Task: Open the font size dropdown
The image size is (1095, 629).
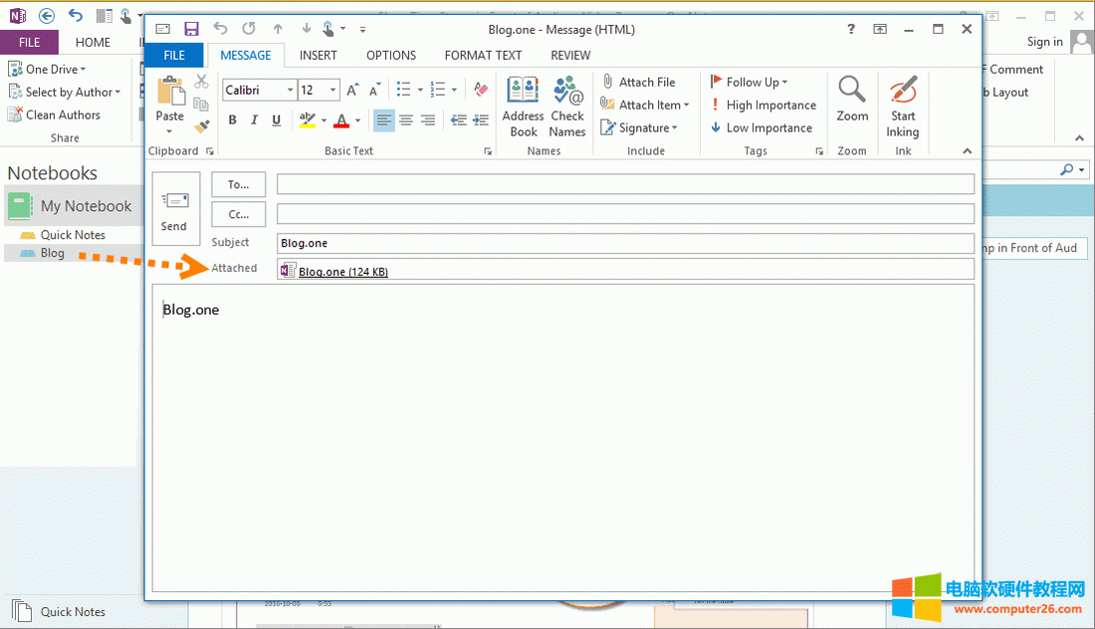Action: coord(332,89)
